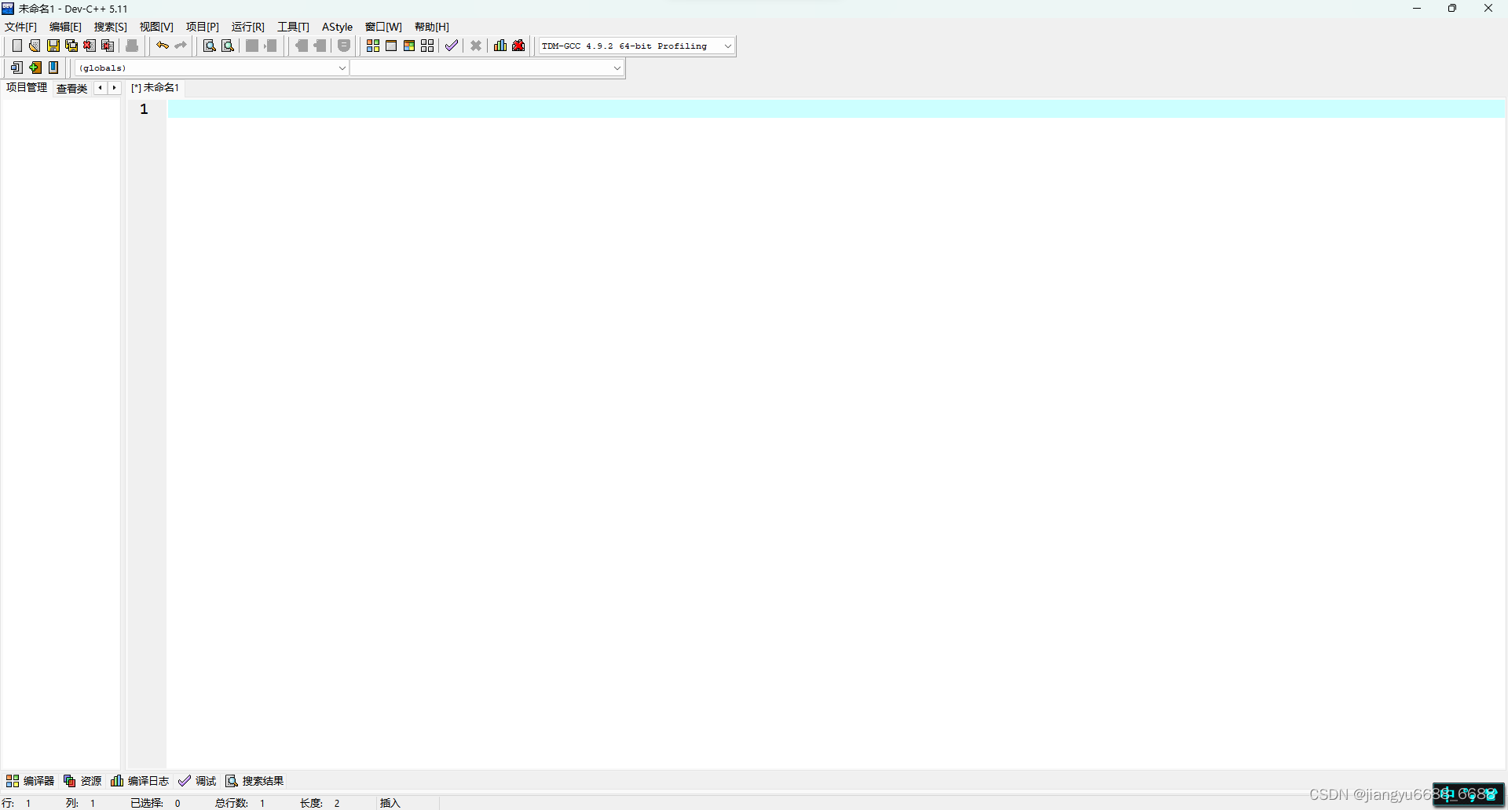Image resolution: width=1508 pixels, height=810 pixels.
Task: Click the Print toolbar icon
Action: click(x=132, y=46)
